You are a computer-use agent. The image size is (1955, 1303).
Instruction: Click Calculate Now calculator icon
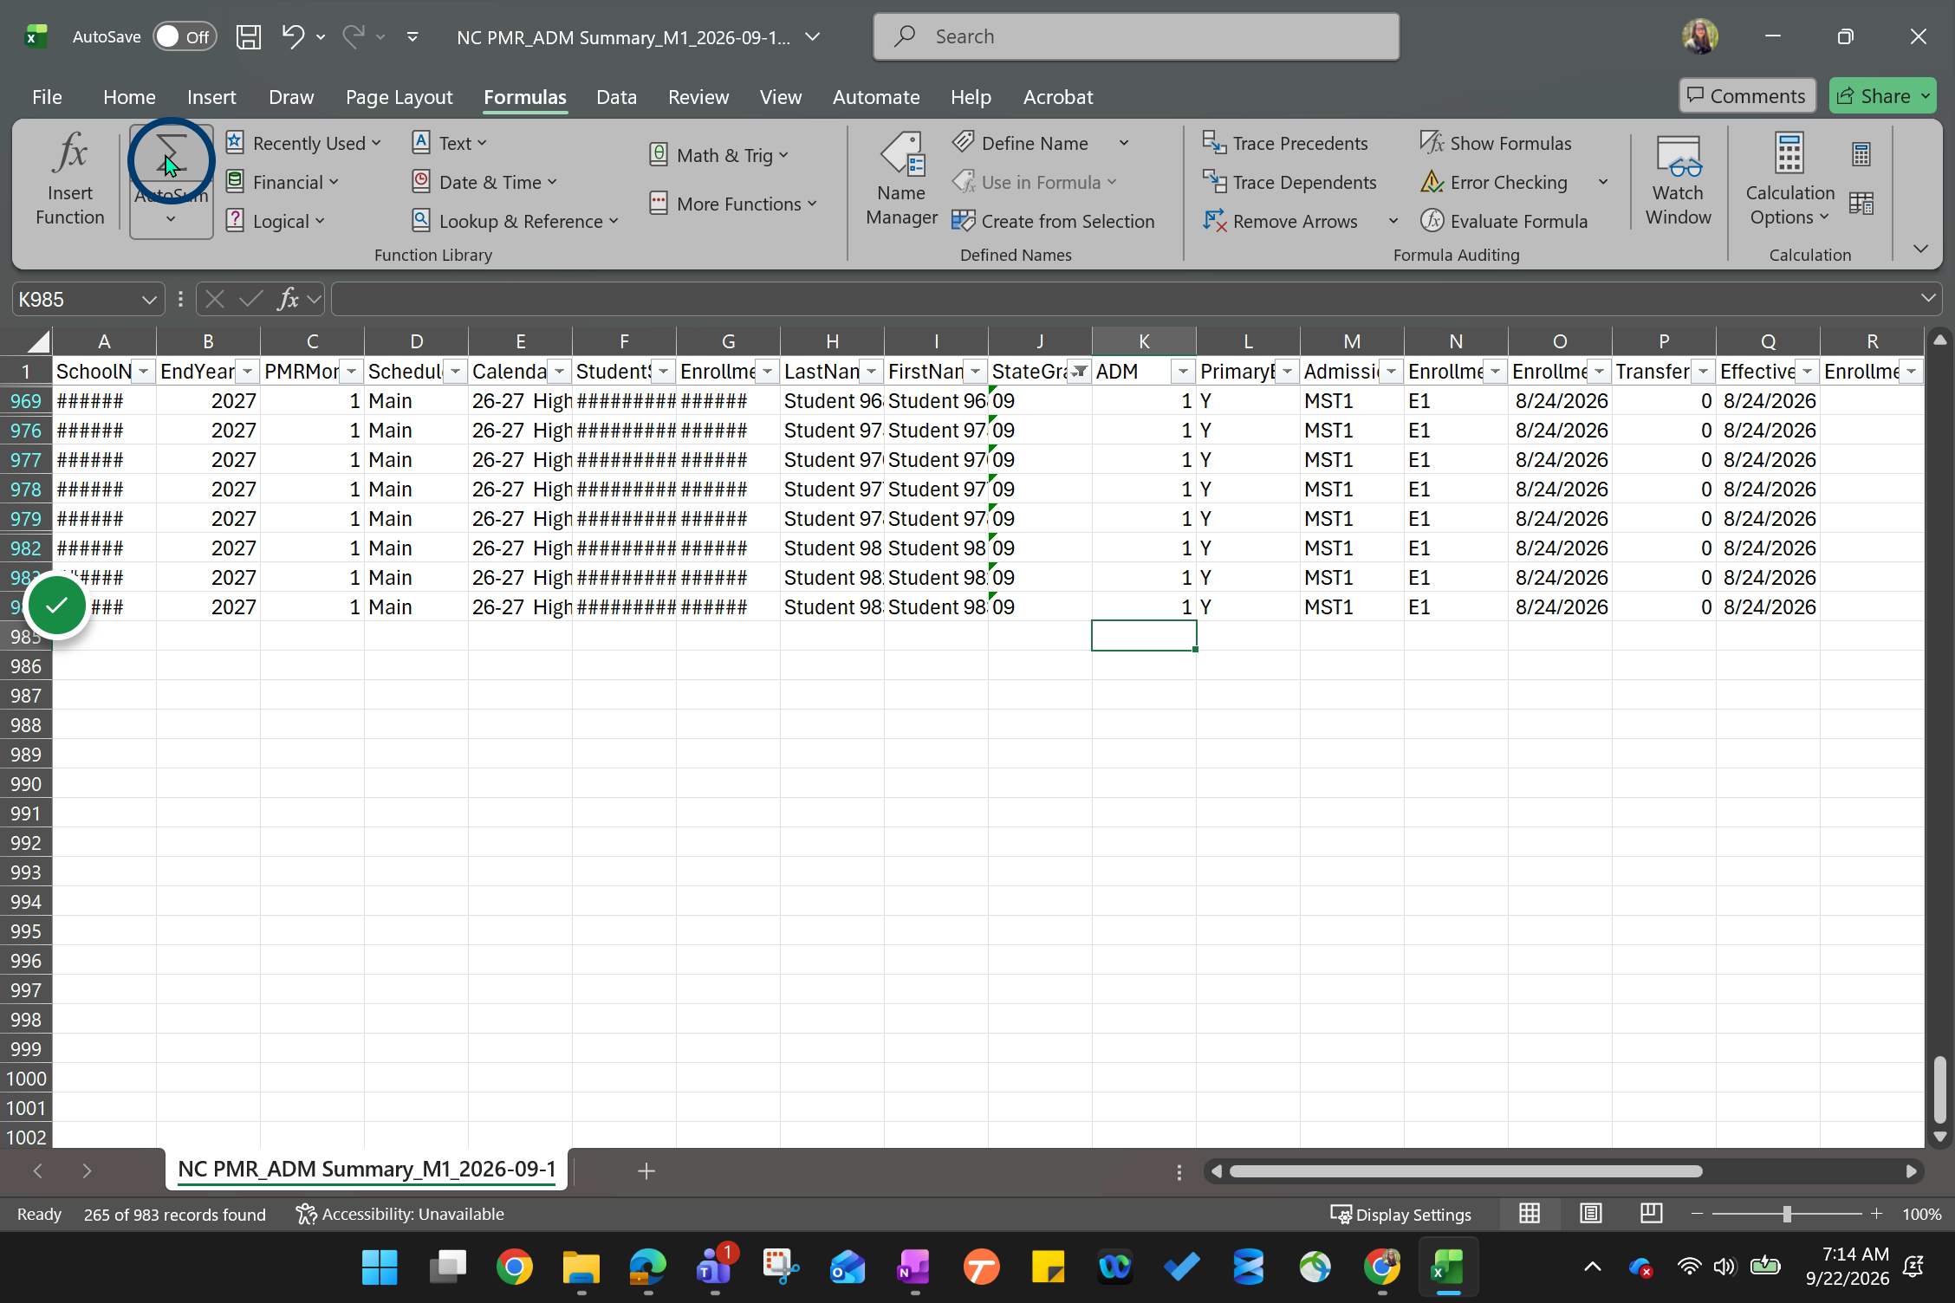point(1861,154)
